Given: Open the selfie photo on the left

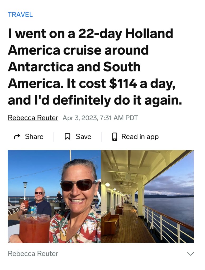Looking at the screenshot, I should pos(54,196).
